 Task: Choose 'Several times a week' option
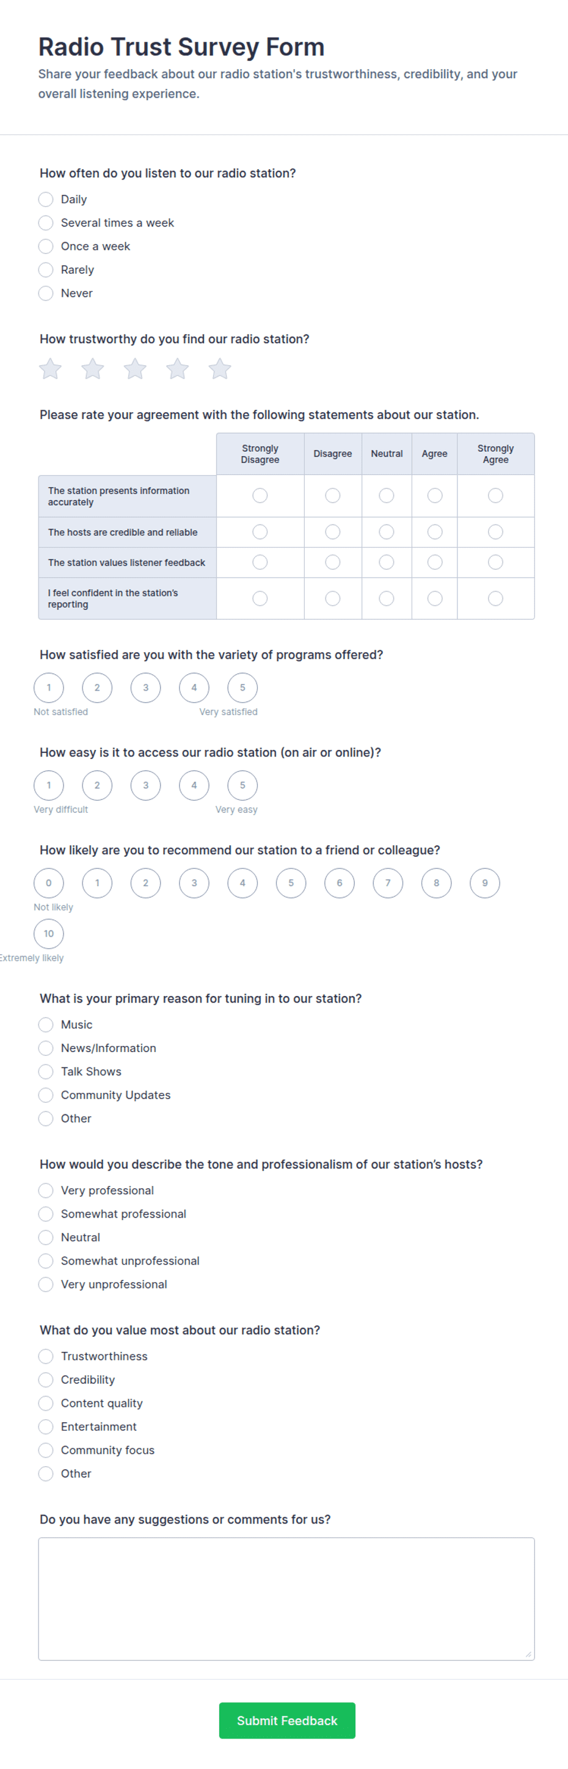pyautogui.click(x=46, y=222)
